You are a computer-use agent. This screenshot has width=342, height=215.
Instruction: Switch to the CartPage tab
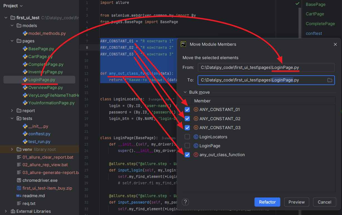(315, 14)
